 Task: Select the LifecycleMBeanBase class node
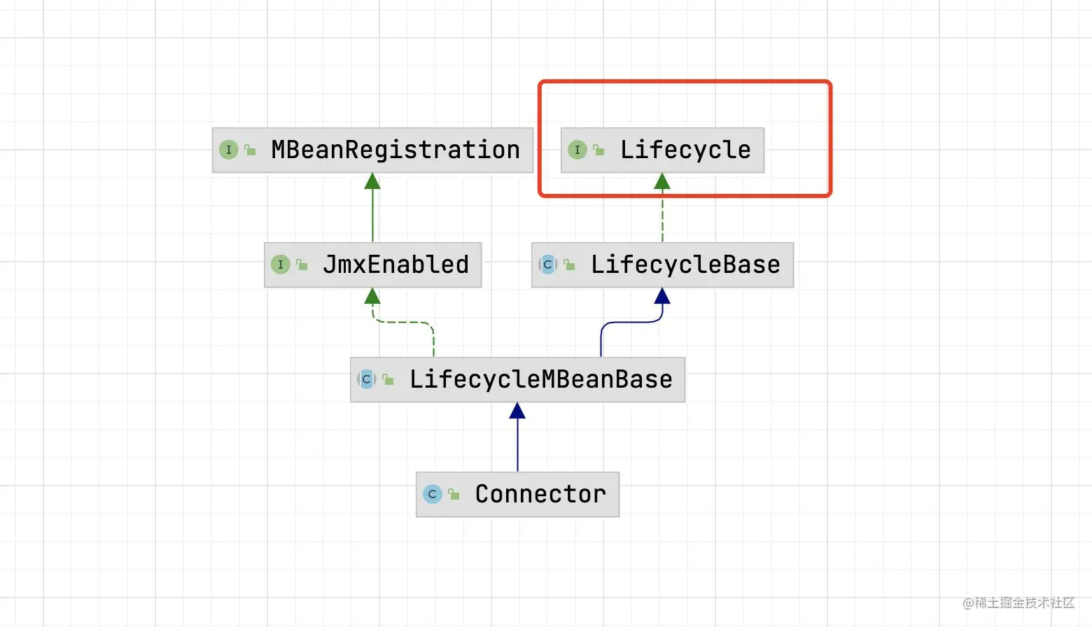tap(517, 379)
